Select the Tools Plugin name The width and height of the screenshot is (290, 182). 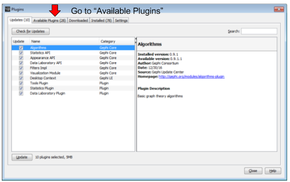click(39, 83)
